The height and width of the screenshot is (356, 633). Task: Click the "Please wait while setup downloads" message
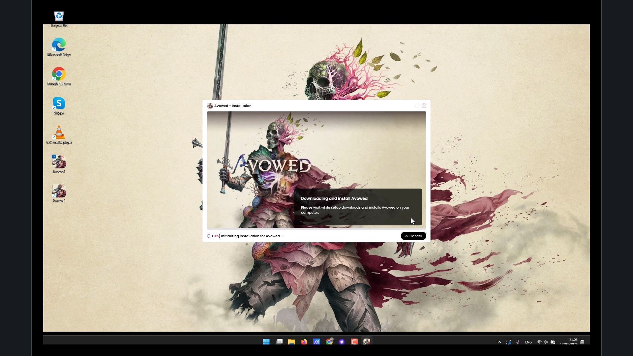tap(355, 210)
